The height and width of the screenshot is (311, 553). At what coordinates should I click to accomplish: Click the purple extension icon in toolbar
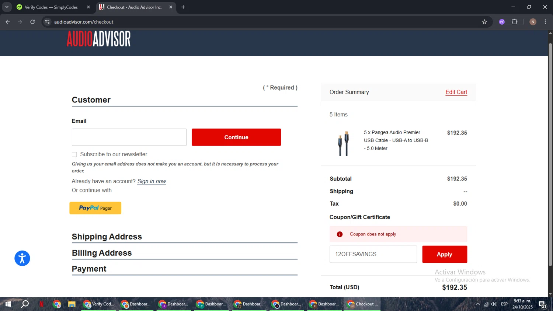502,22
